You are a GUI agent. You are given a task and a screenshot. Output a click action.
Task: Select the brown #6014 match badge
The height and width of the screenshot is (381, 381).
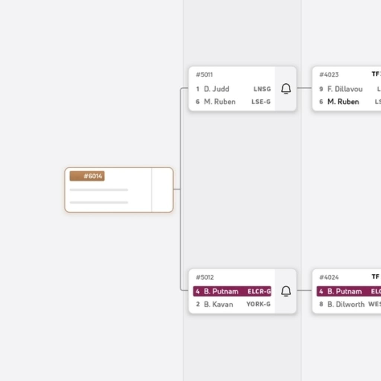coord(87,176)
